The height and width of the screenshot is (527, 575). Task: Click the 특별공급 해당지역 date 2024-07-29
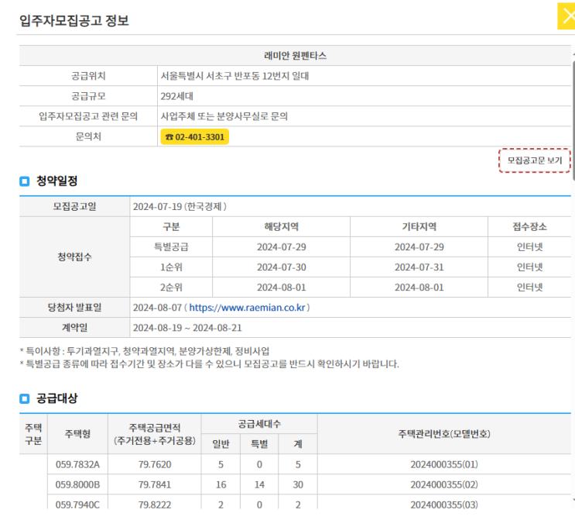click(x=281, y=246)
